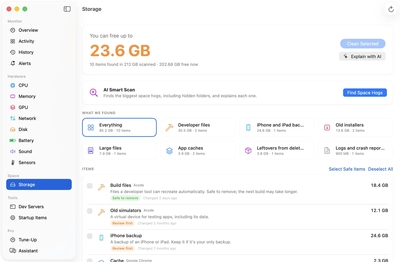Click the Build files hammer icon
Image resolution: width=400 pixels, height=262 pixels.
tap(101, 187)
